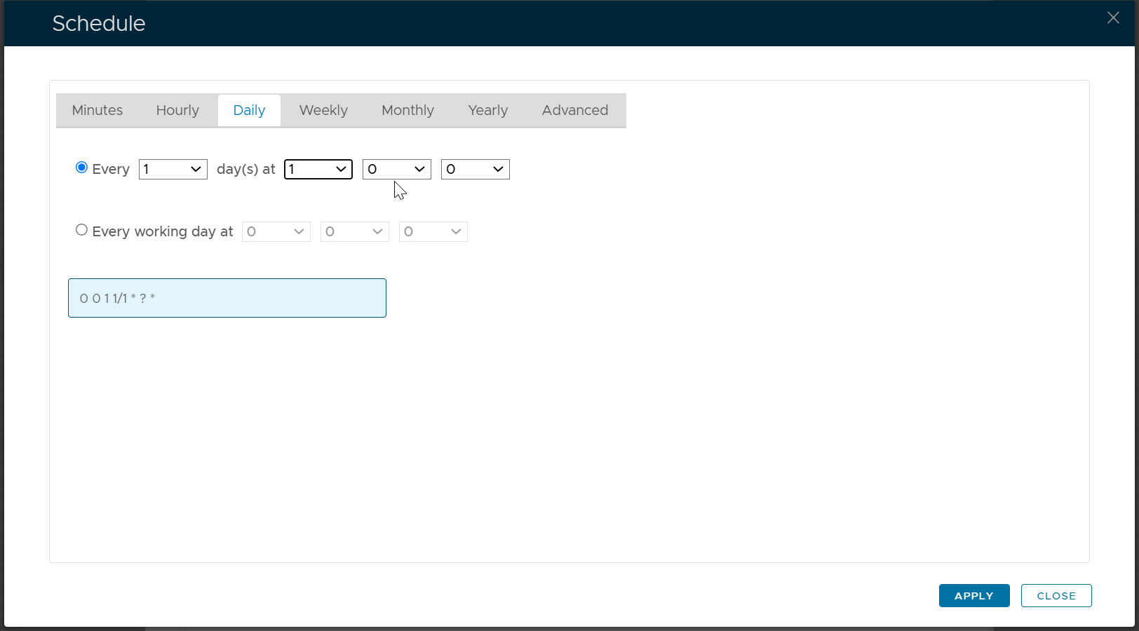
Task: Open working day minutes dropdown
Action: [354, 232]
